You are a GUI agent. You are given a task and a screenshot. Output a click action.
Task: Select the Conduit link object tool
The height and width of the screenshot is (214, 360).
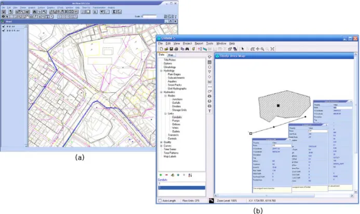pos(210,87)
